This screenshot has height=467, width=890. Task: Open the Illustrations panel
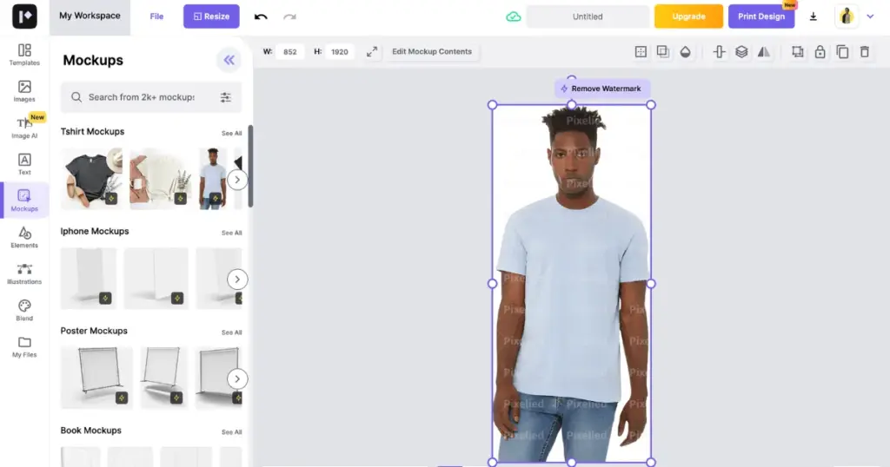[x=24, y=273]
